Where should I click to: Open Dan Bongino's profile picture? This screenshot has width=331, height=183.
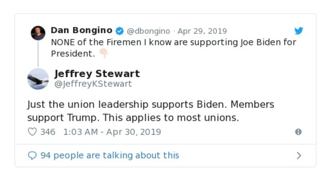pyautogui.click(x=38, y=33)
